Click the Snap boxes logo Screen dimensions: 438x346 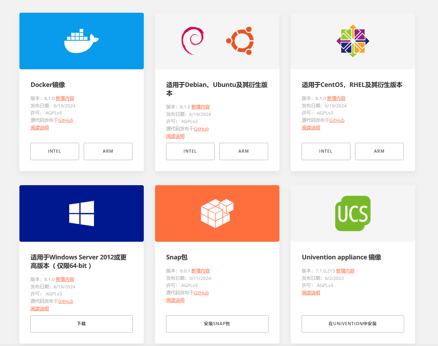(217, 213)
